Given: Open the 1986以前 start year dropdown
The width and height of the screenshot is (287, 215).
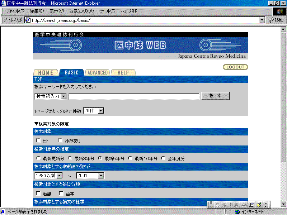Looking at the screenshot, I should 48,176.
